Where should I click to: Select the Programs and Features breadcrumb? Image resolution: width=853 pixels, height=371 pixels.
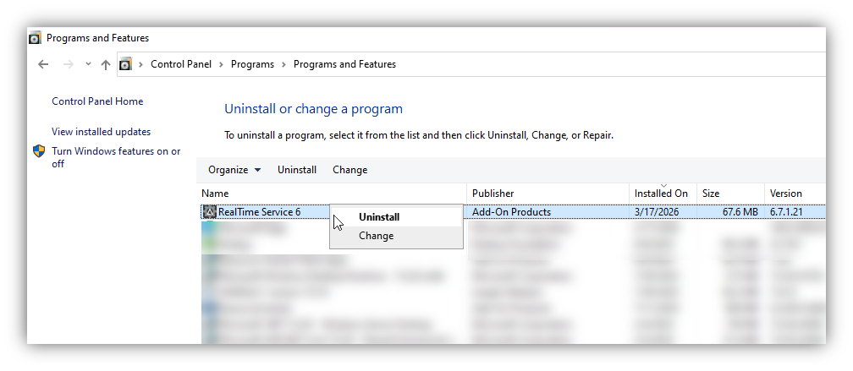coord(345,64)
